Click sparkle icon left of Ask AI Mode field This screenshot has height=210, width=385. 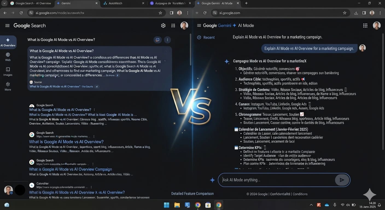click(212, 180)
